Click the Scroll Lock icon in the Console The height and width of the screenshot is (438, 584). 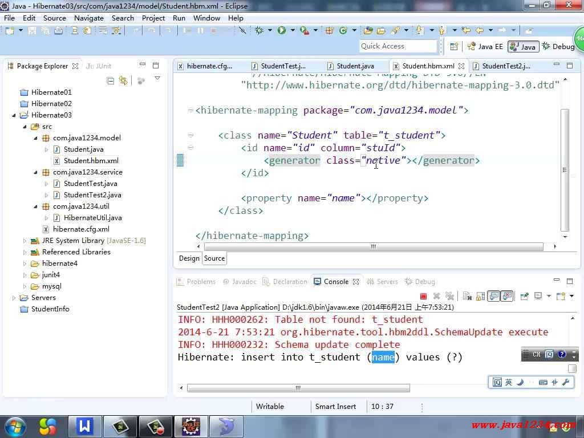[x=480, y=296]
